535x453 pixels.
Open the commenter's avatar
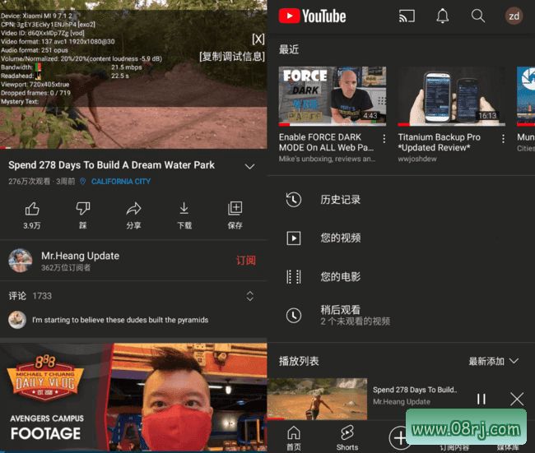pyautogui.click(x=17, y=320)
